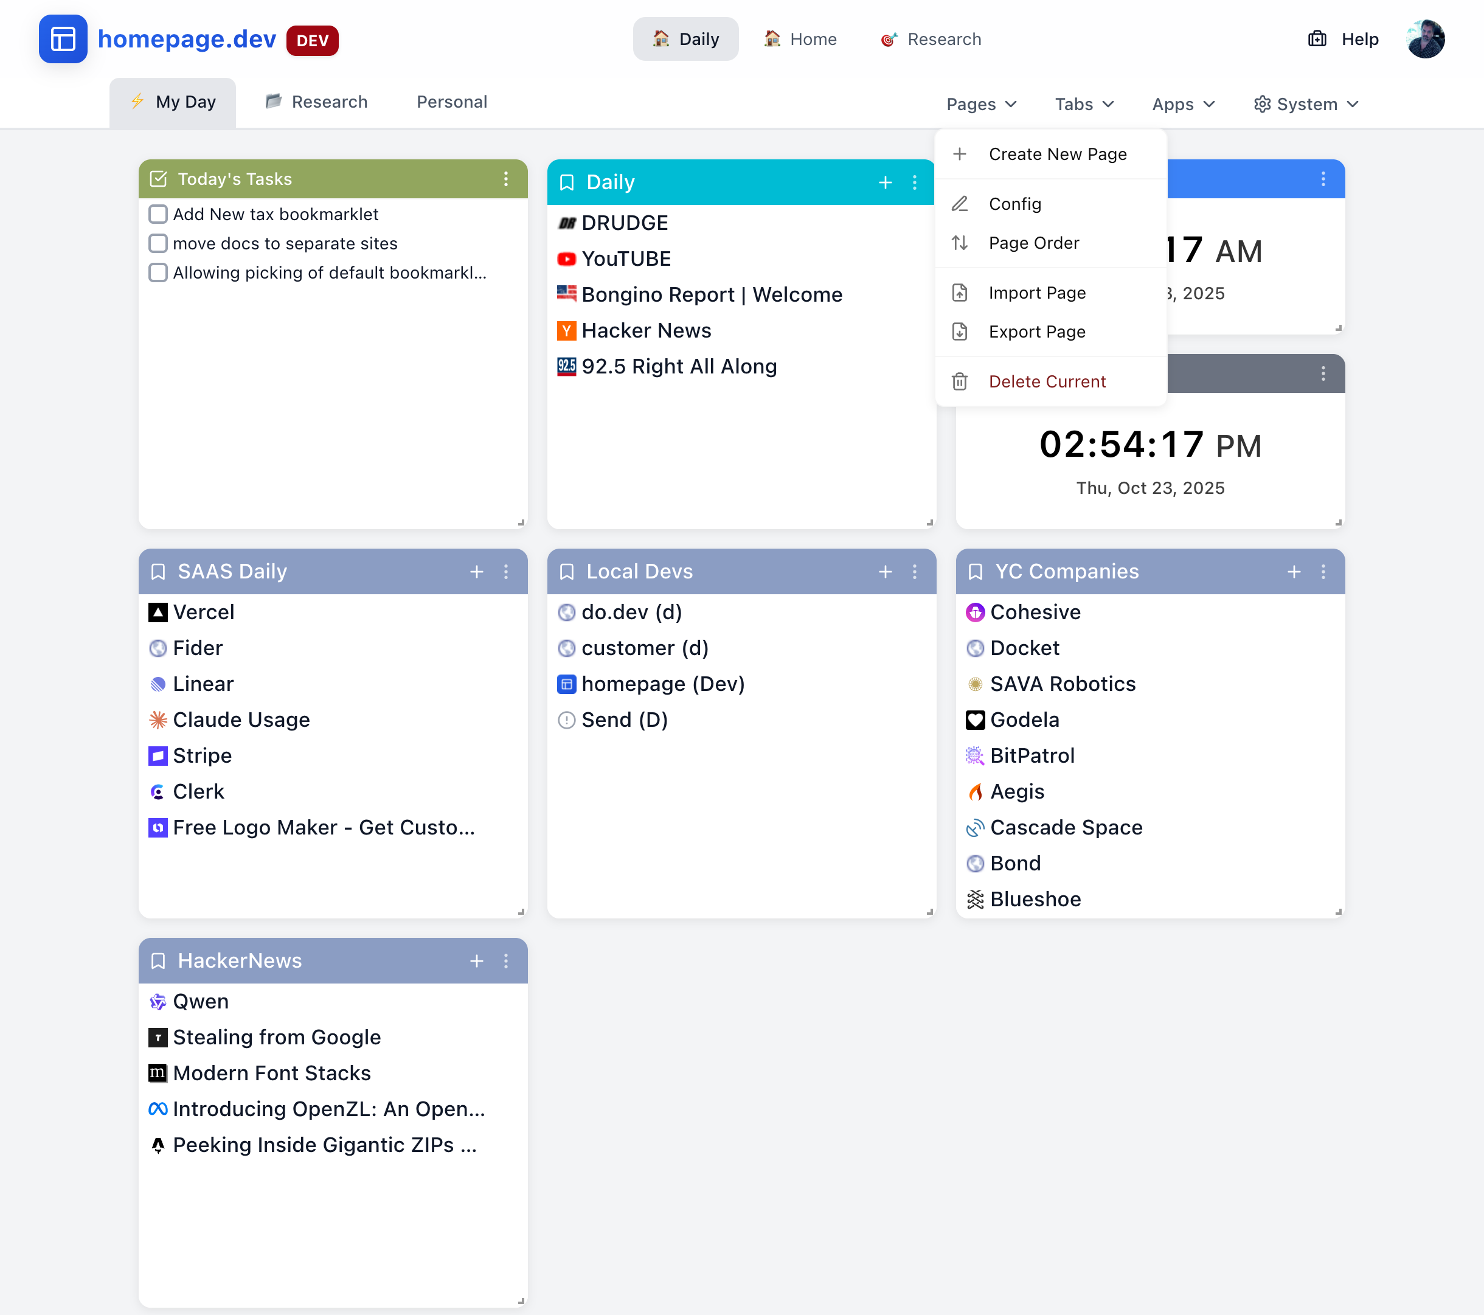Check the Allowing picking of default bookmarklet task
The image size is (1484, 1315).
tap(158, 272)
